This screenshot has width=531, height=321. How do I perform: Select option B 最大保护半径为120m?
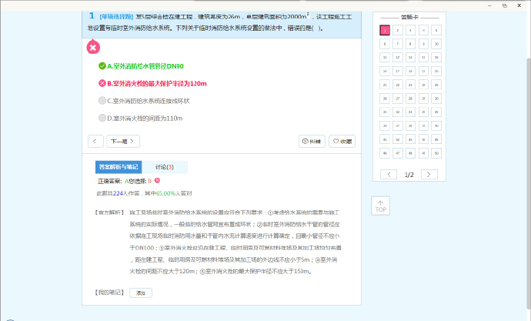(152, 83)
